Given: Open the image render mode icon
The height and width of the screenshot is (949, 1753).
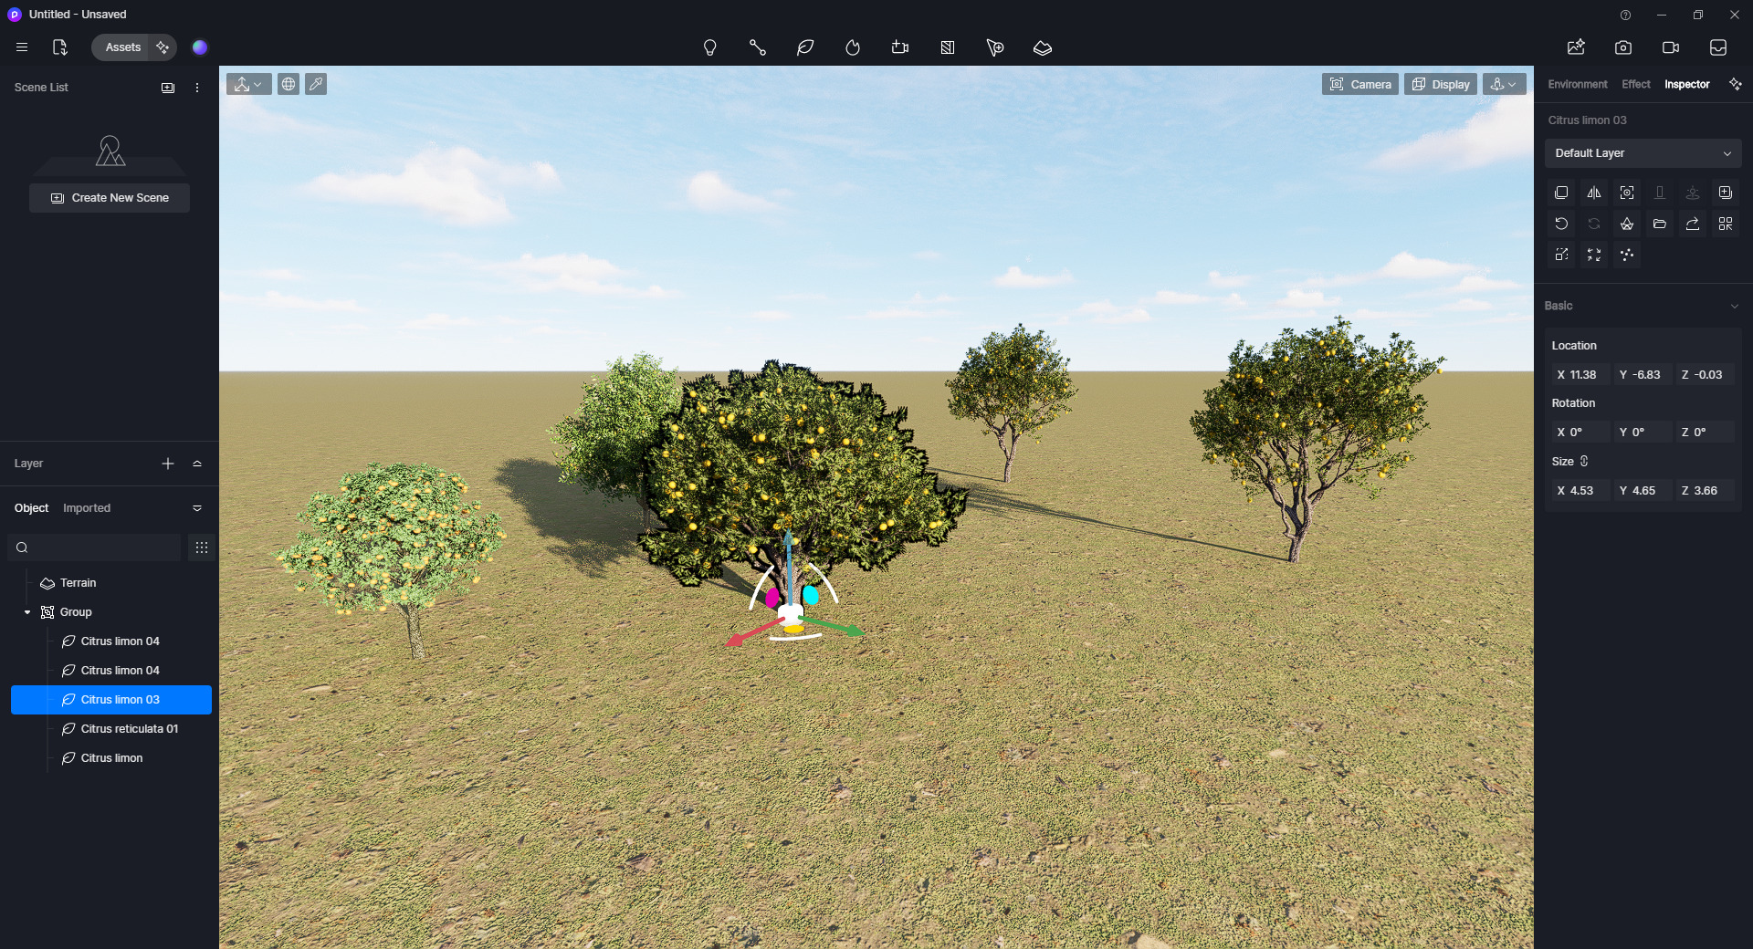Looking at the screenshot, I should point(1575,47).
